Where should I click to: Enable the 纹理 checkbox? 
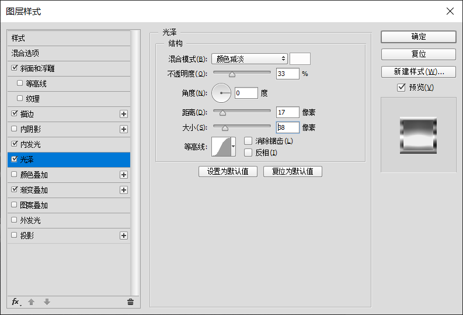pos(20,98)
